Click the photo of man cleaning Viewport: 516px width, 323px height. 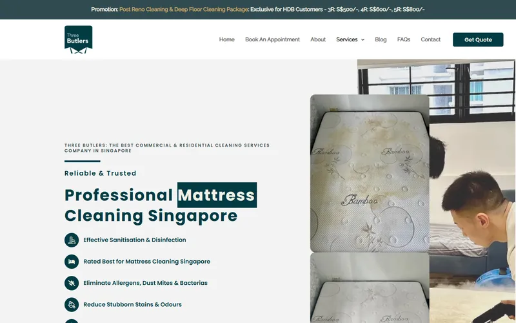click(472, 191)
